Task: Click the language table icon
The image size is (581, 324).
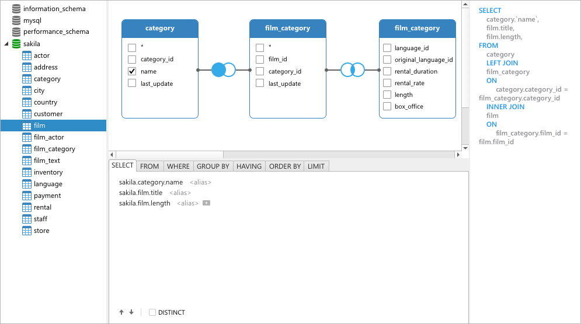Action: pyautogui.click(x=27, y=184)
